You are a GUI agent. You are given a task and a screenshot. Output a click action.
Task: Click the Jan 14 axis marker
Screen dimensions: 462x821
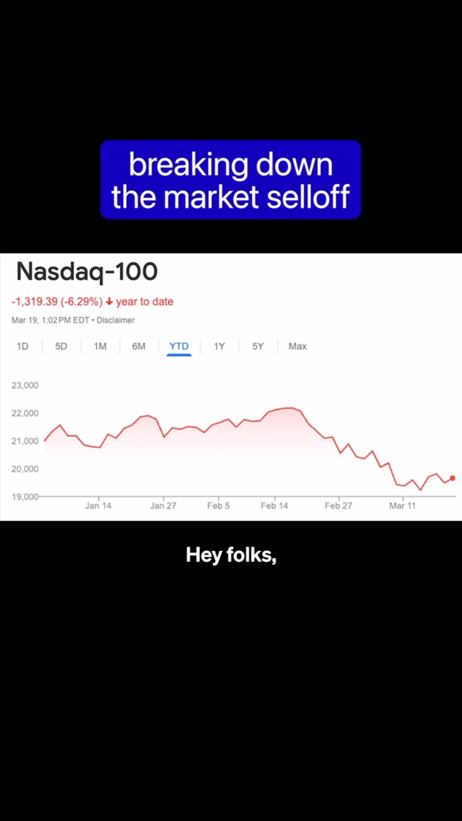pyautogui.click(x=98, y=506)
